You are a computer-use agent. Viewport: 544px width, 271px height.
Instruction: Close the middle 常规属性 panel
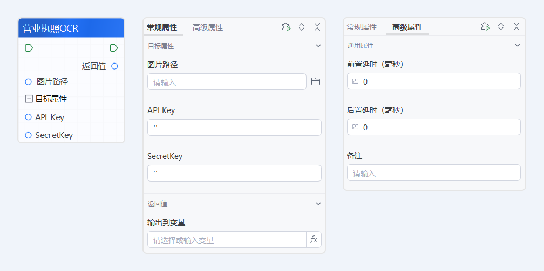(317, 27)
